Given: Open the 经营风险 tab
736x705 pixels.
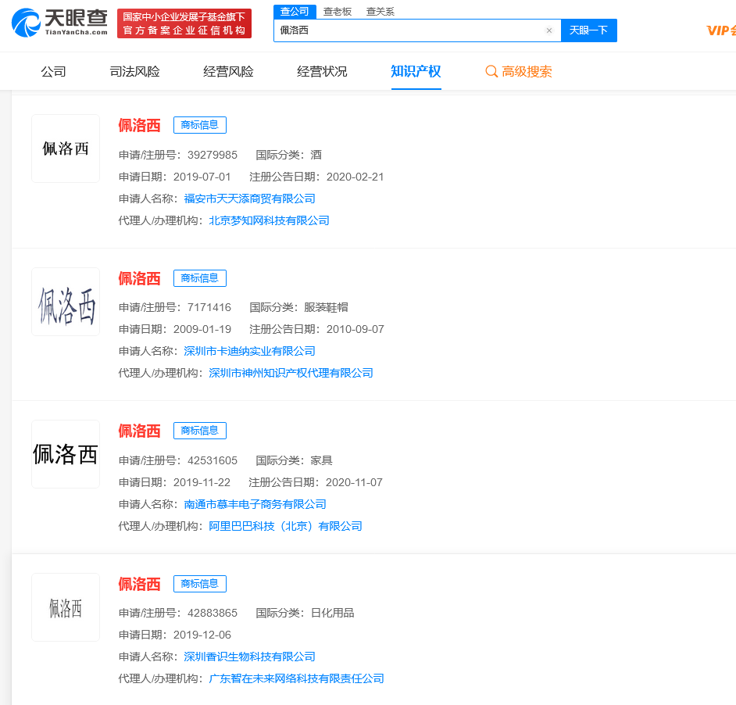Looking at the screenshot, I should tap(228, 72).
